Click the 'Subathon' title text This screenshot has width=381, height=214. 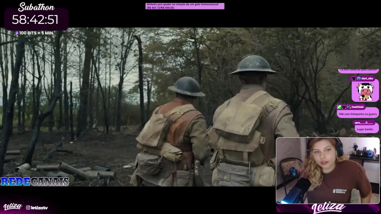click(36, 7)
